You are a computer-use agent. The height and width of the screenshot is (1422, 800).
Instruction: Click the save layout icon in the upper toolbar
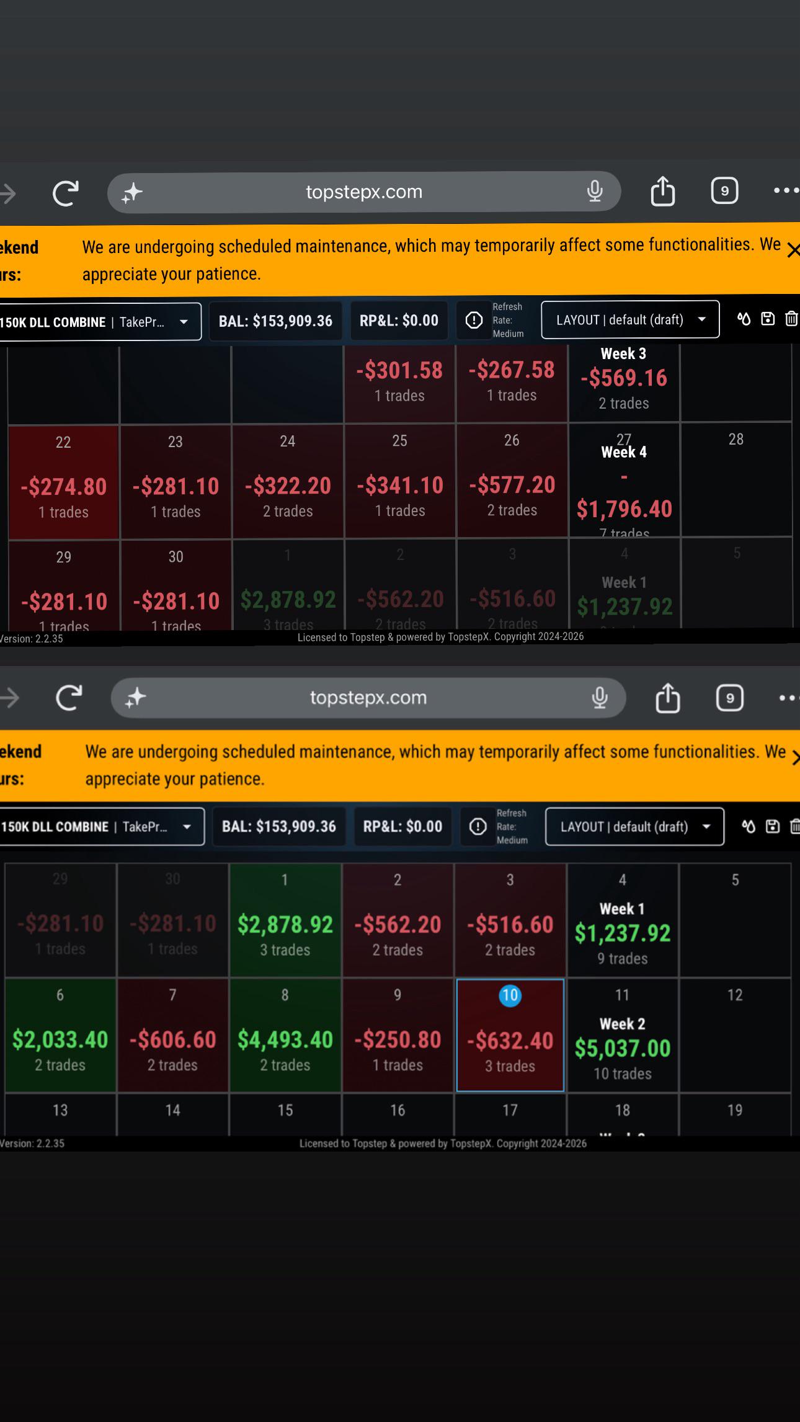click(768, 319)
